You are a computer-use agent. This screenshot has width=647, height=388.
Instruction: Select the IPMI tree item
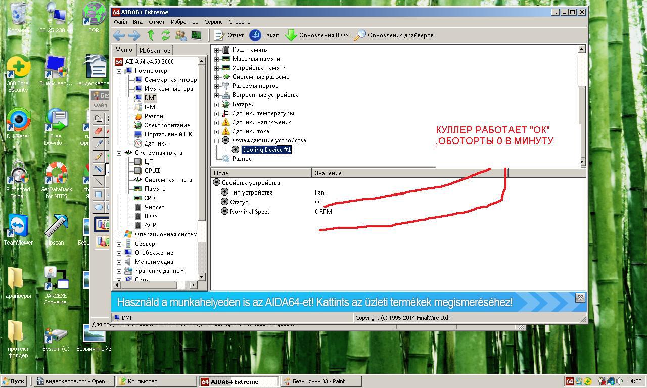[150, 107]
